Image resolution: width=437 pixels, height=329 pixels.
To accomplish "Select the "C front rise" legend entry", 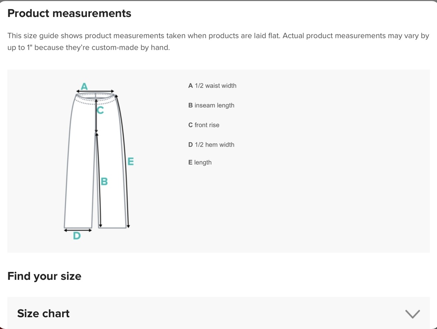I will [x=204, y=125].
